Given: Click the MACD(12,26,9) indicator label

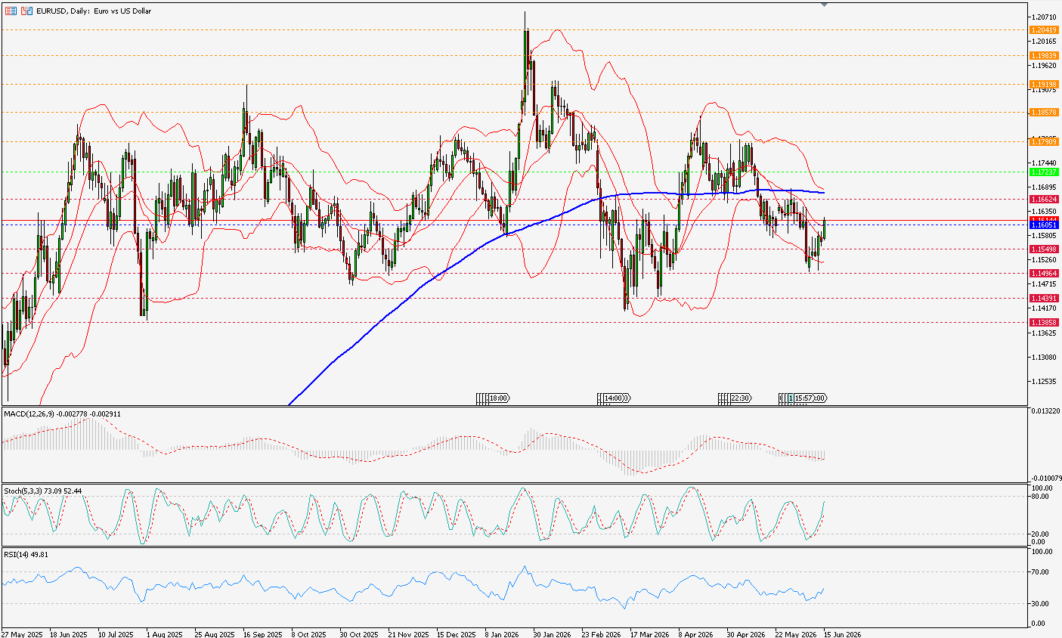Looking at the screenshot, I should (62, 414).
